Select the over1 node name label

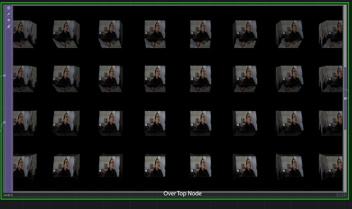tap(9, 195)
